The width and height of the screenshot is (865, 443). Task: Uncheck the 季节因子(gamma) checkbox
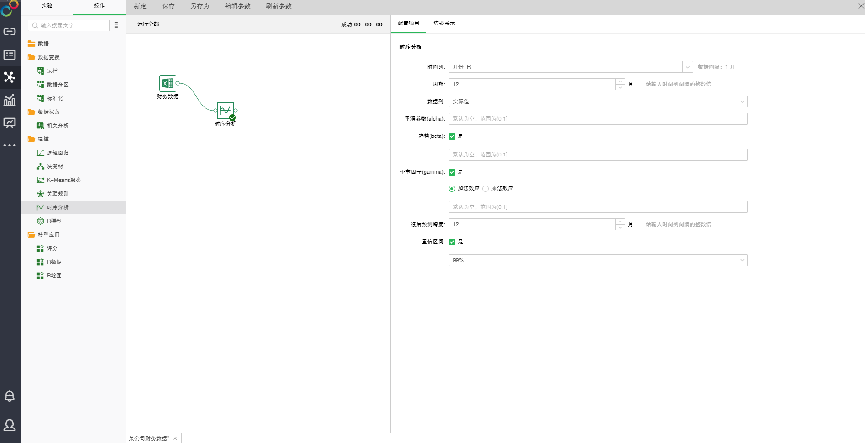tap(452, 172)
